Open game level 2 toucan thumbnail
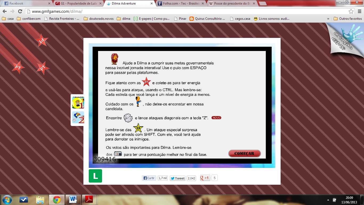 78,117
